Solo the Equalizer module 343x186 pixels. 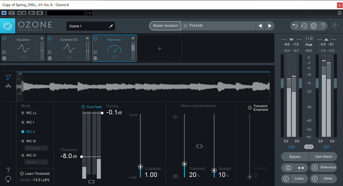(4, 58)
